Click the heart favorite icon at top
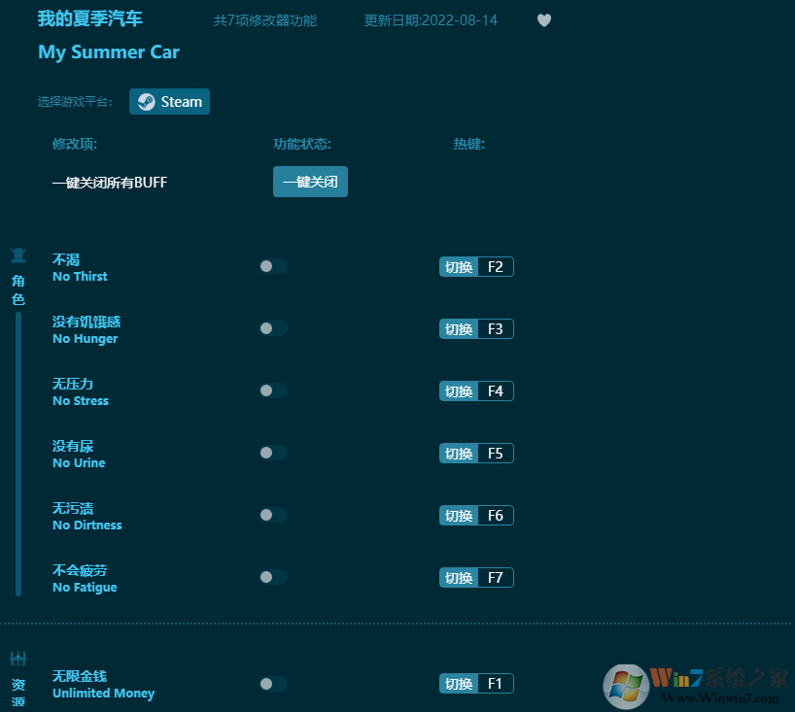 tap(544, 19)
